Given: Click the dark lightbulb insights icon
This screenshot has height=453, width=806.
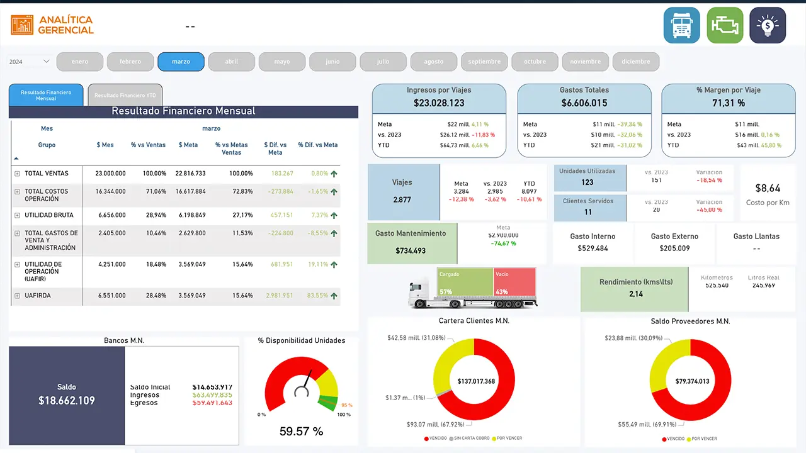Looking at the screenshot, I should 768,25.
